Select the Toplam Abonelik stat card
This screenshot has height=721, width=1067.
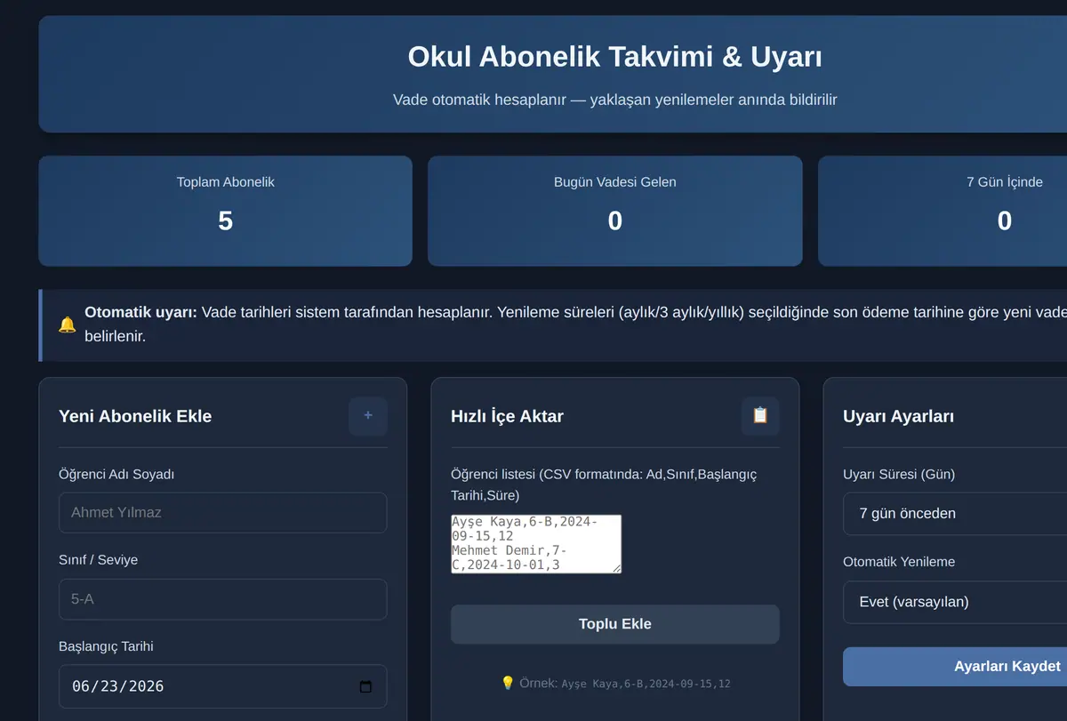[x=226, y=211]
